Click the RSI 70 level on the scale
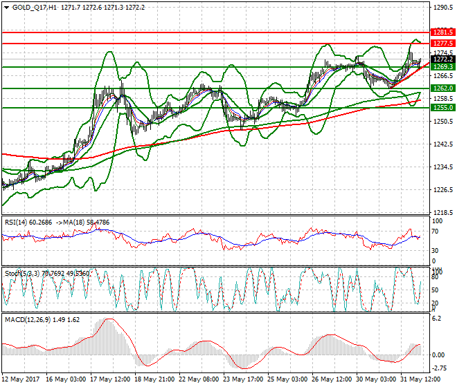This screenshot has width=457, height=387. (x=435, y=232)
